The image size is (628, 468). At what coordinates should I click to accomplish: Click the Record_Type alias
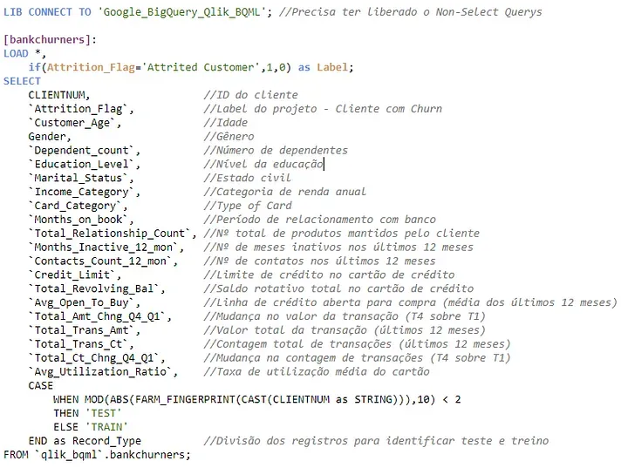point(106,441)
